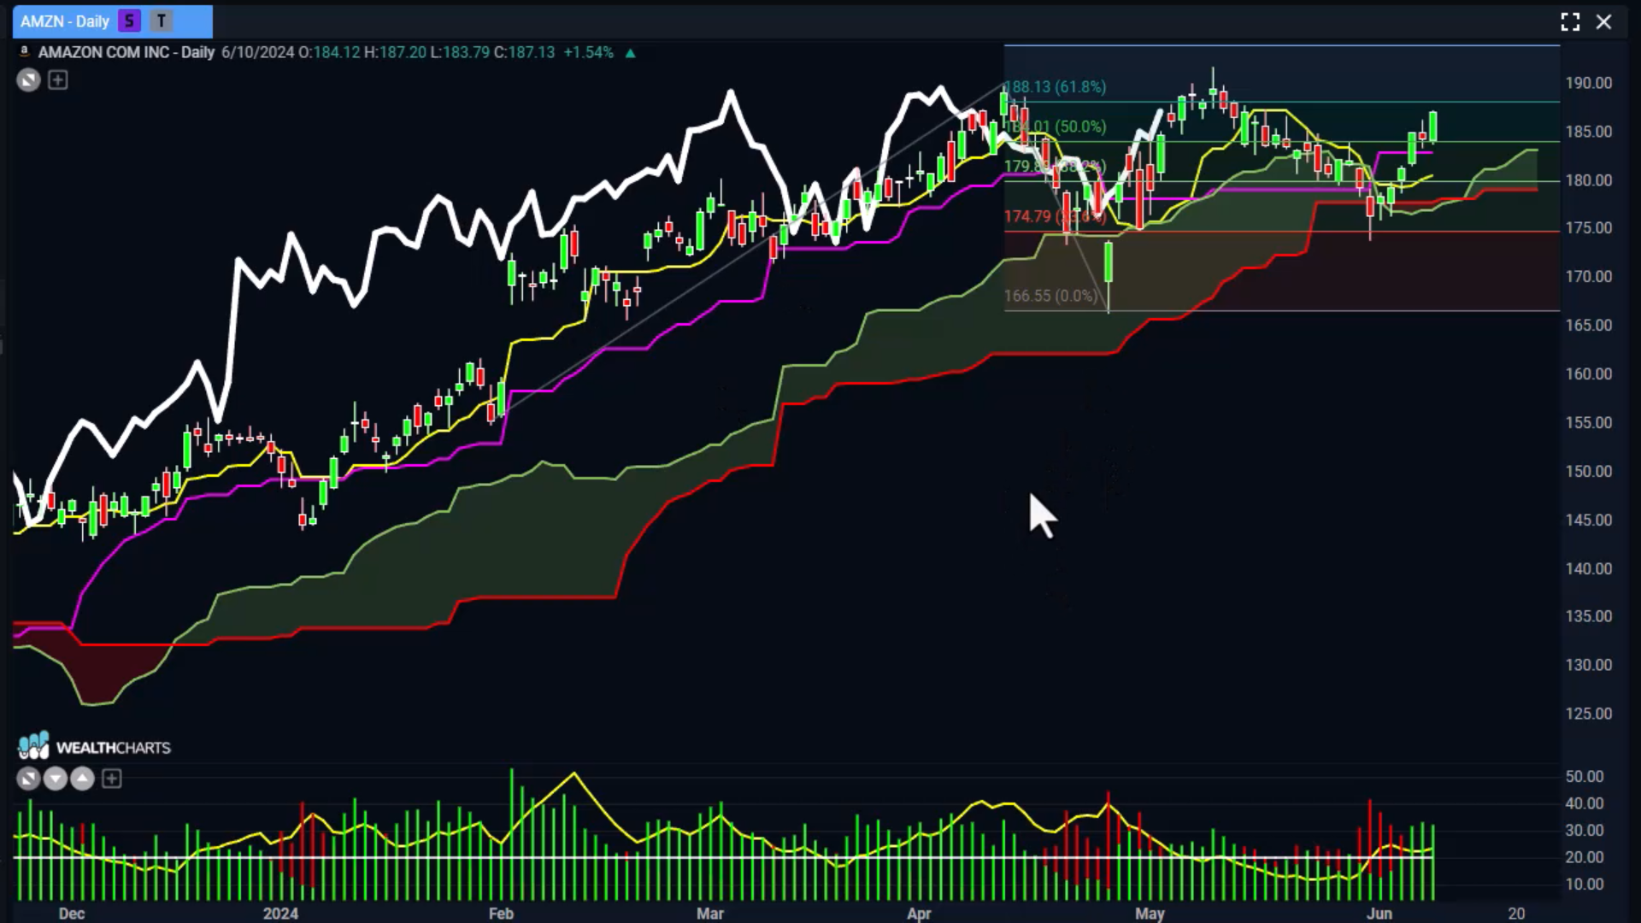Move the volume pane up

[x=82, y=779]
